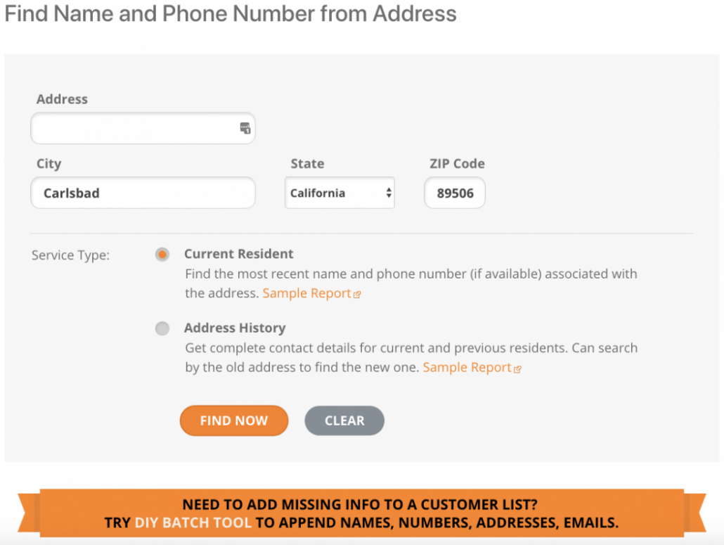This screenshot has width=724, height=545.
Task: Select the Current Resident radio button
Action: (x=162, y=255)
